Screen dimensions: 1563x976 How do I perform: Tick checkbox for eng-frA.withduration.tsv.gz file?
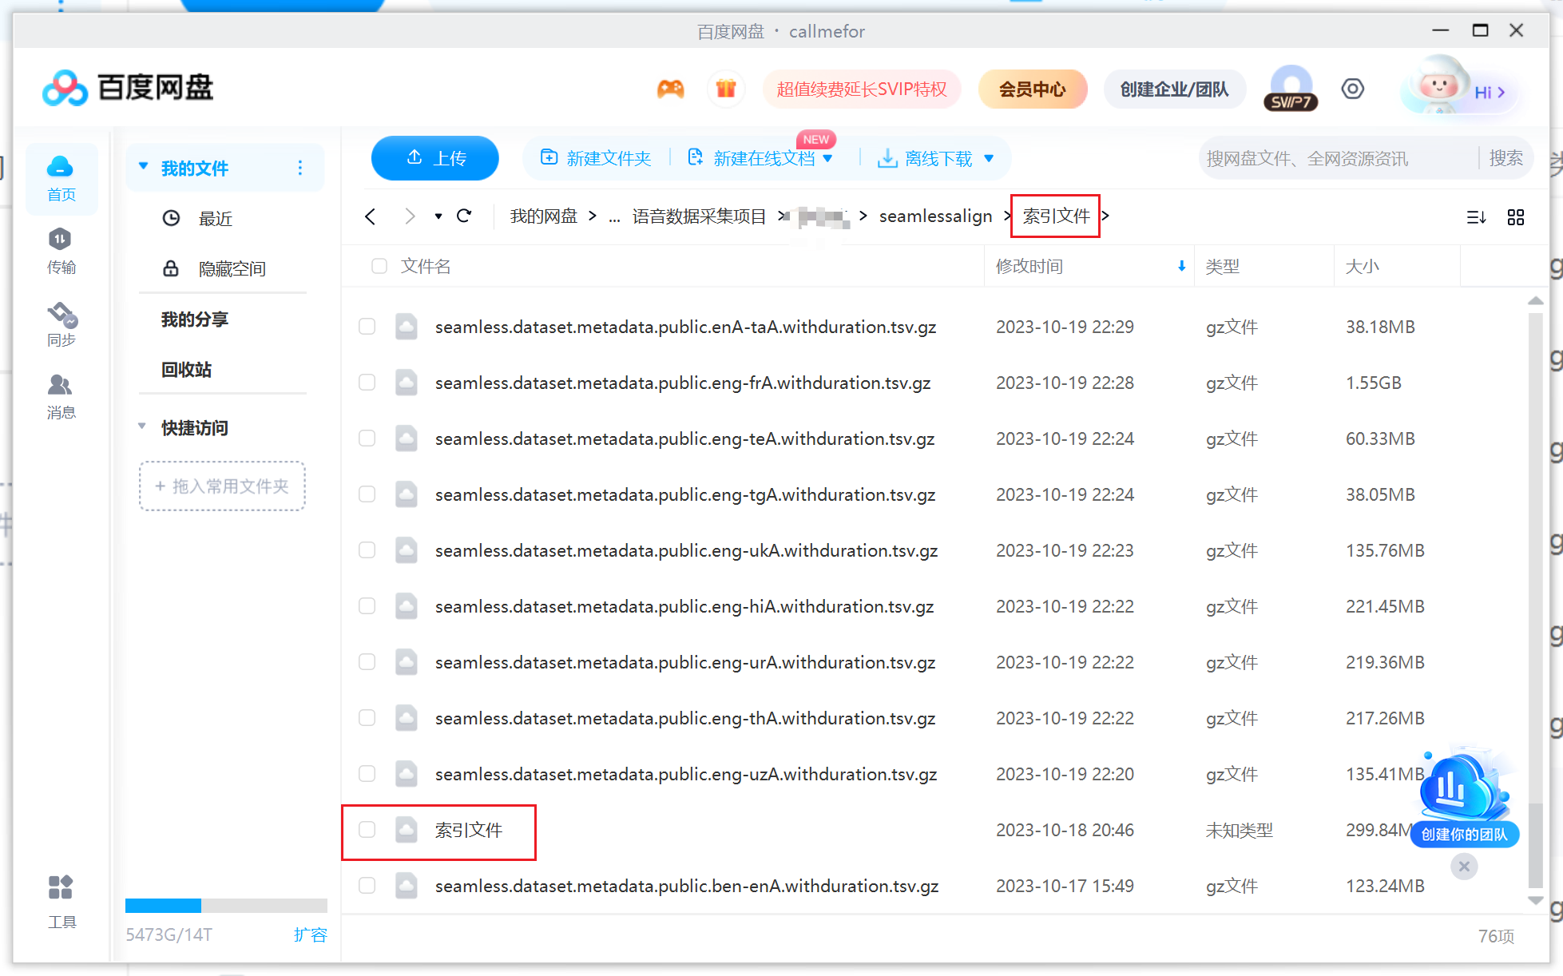point(367,383)
